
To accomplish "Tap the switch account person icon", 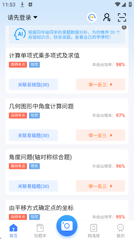I will pyautogui.click(x=107, y=17).
